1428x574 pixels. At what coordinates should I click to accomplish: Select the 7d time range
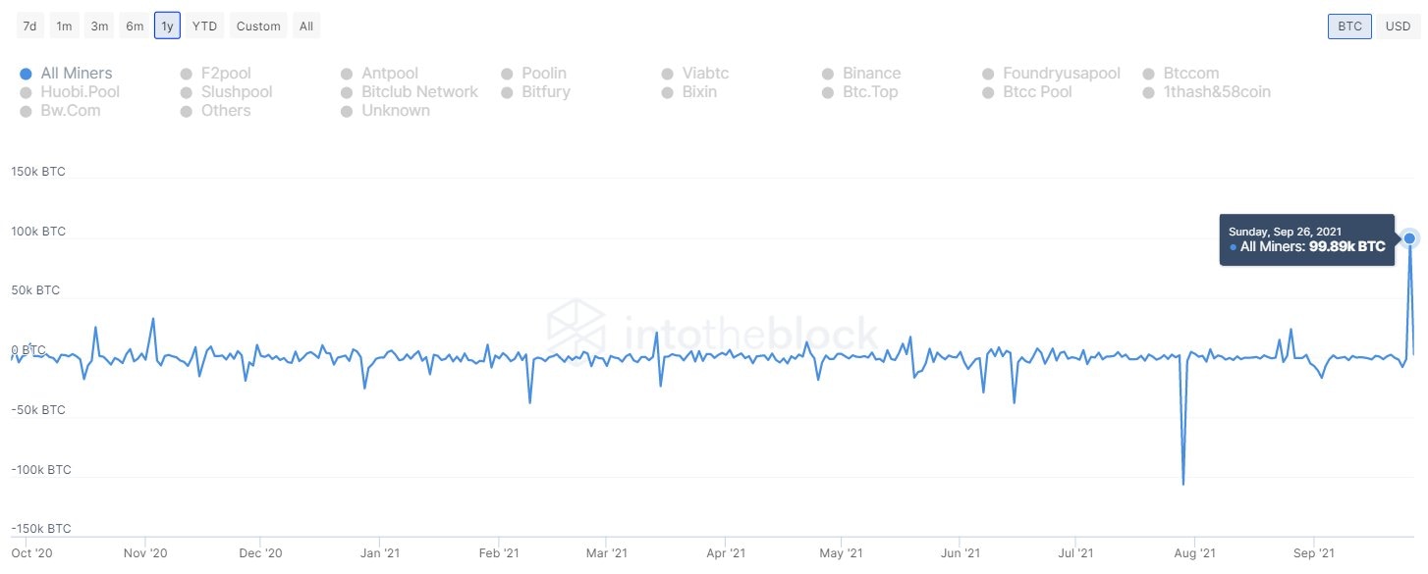[28, 26]
